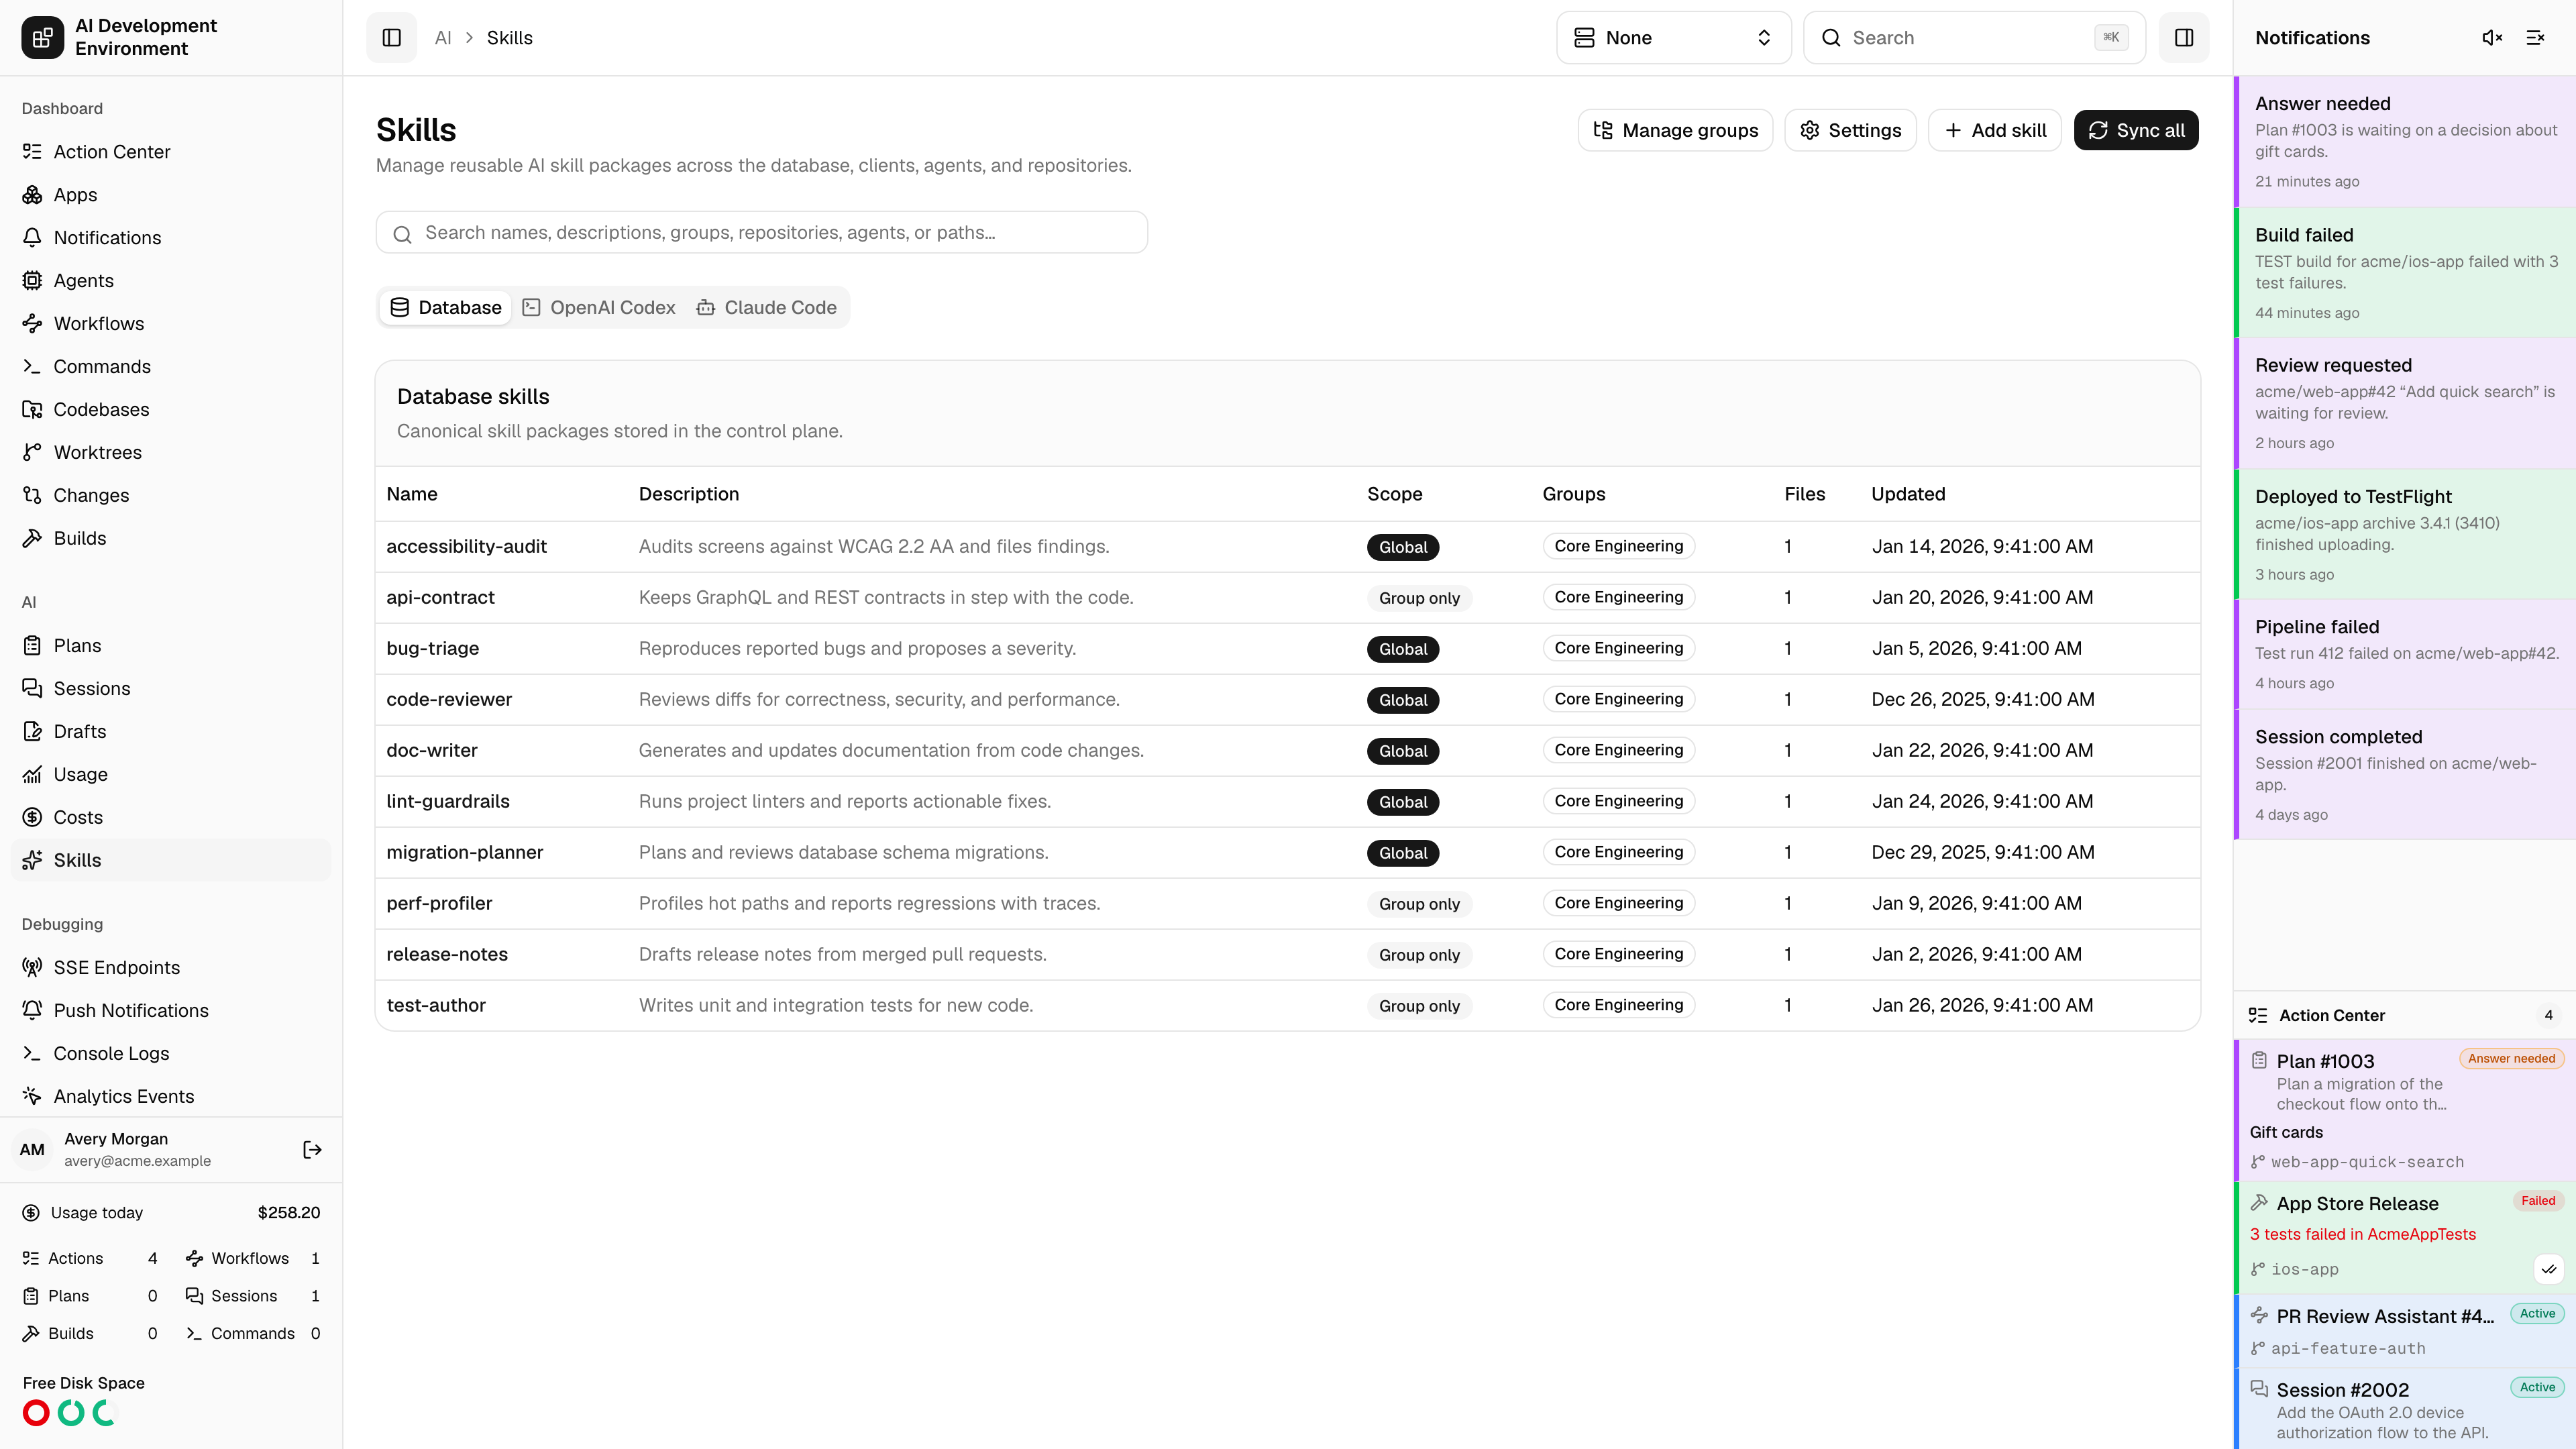Open Codebases from the sidebar

(x=171, y=409)
